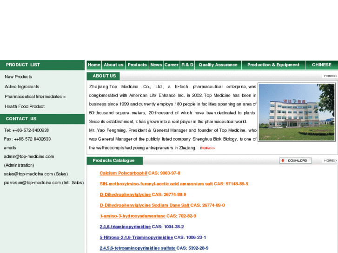Open Health Food Product category

click(x=25, y=106)
